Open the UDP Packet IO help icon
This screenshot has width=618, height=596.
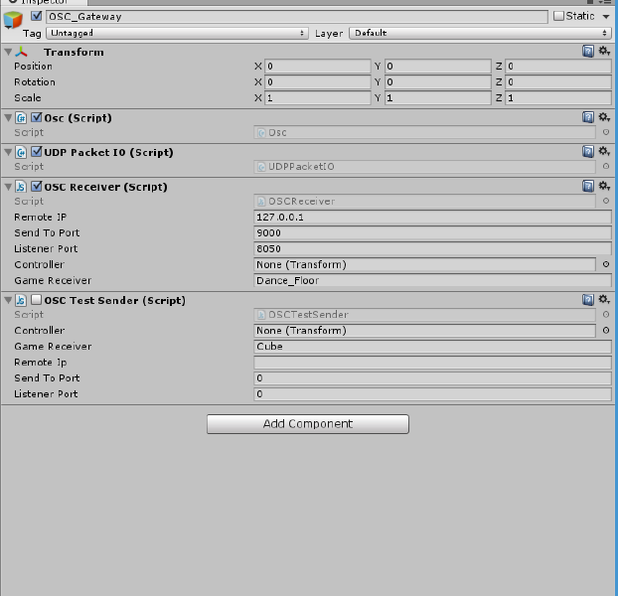588,152
